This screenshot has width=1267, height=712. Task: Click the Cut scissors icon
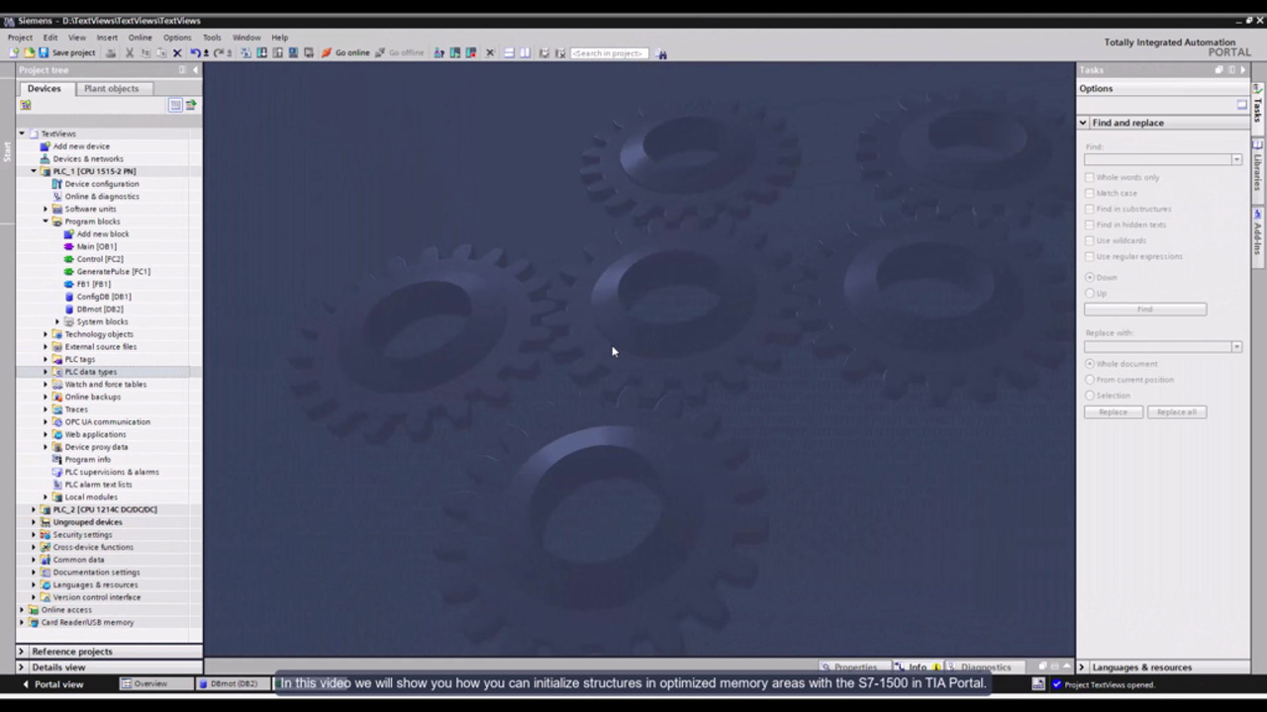129,53
